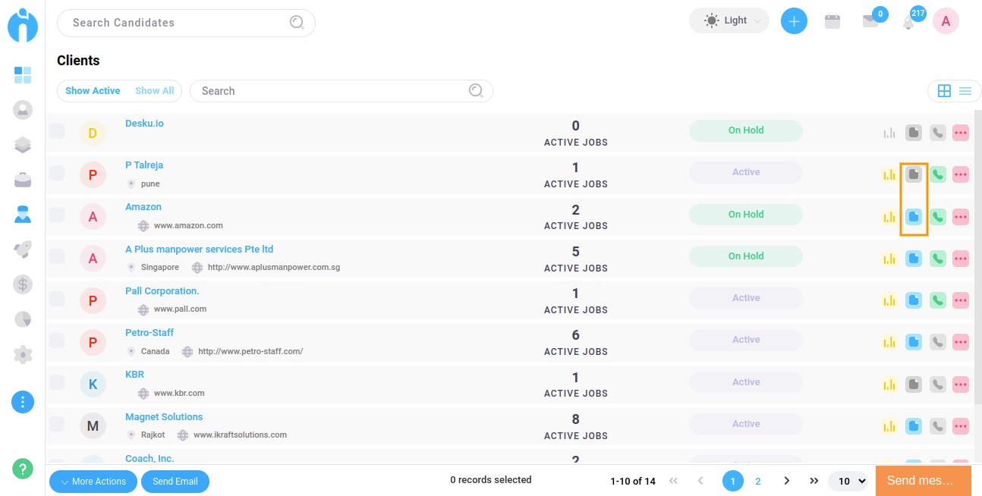Open the layers icon in sidebar

[x=23, y=145]
